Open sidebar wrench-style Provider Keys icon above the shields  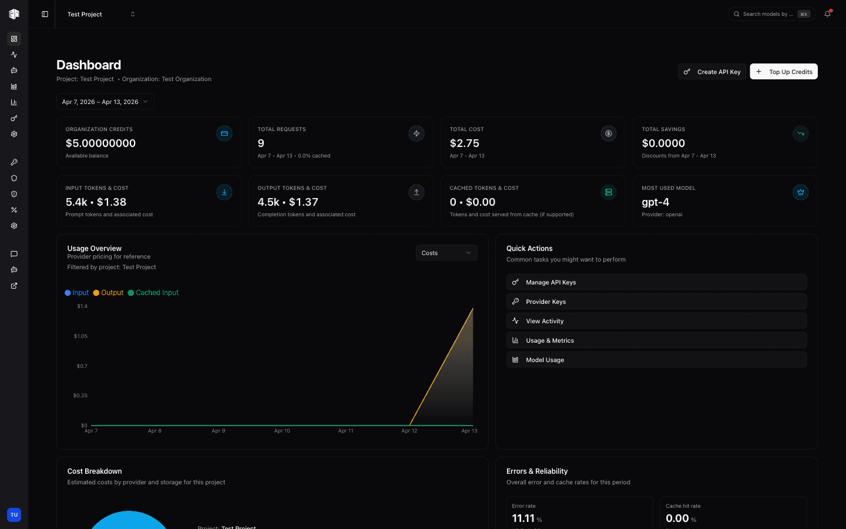(14, 162)
